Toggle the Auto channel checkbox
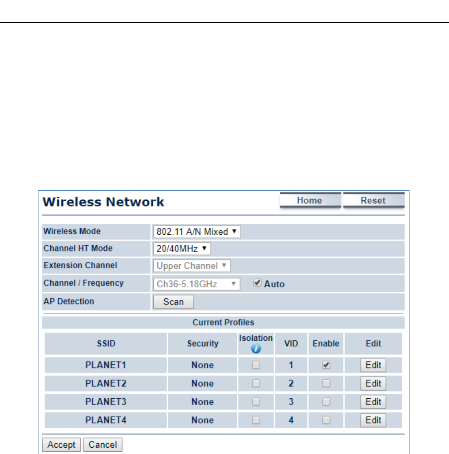The image size is (449, 454). [x=257, y=283]
